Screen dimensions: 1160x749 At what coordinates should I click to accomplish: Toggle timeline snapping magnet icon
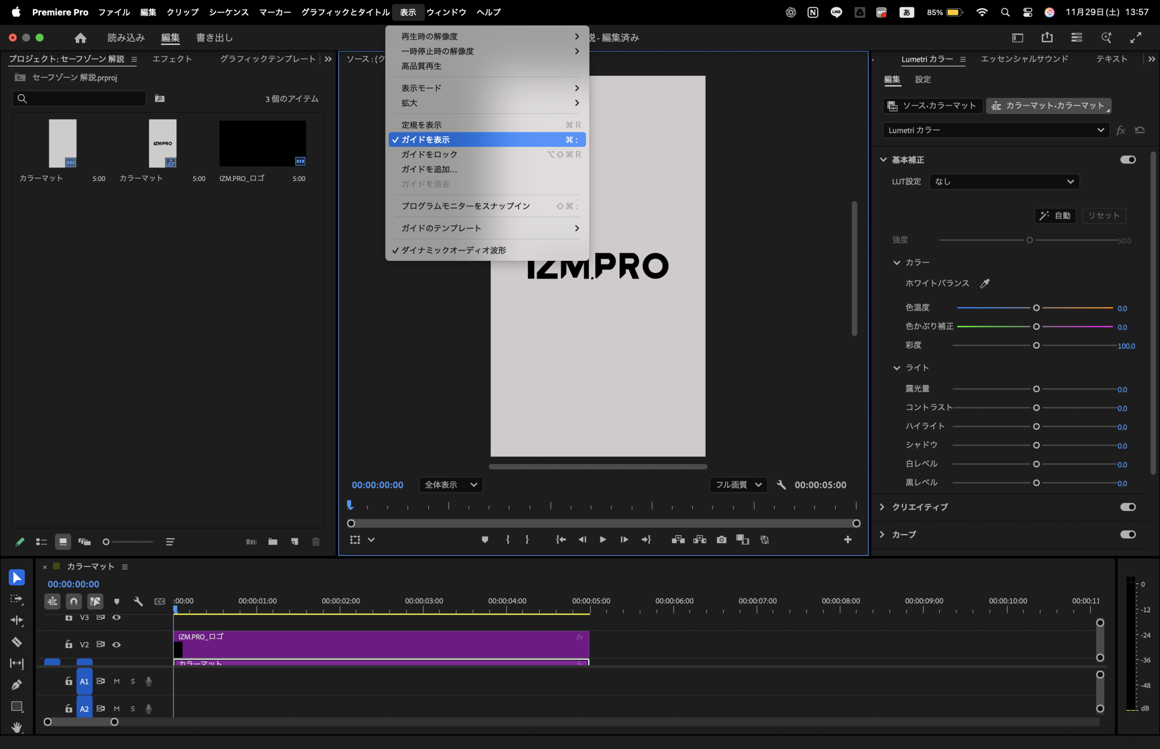(73, 602)
